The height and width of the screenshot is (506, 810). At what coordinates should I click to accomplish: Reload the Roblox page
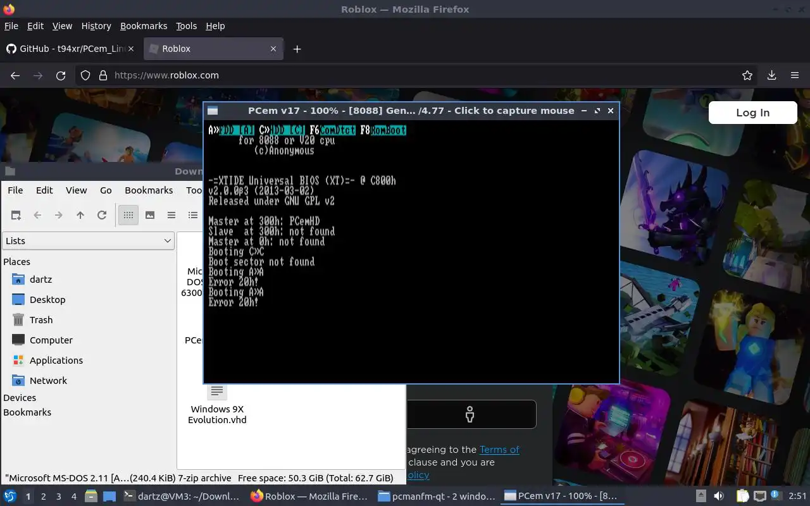coord(61,75)
